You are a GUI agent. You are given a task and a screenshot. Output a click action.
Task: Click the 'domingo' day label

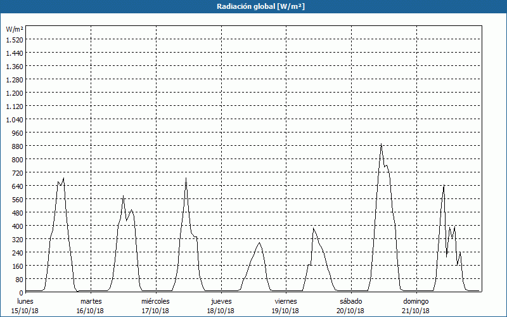(x=416, y=302)
